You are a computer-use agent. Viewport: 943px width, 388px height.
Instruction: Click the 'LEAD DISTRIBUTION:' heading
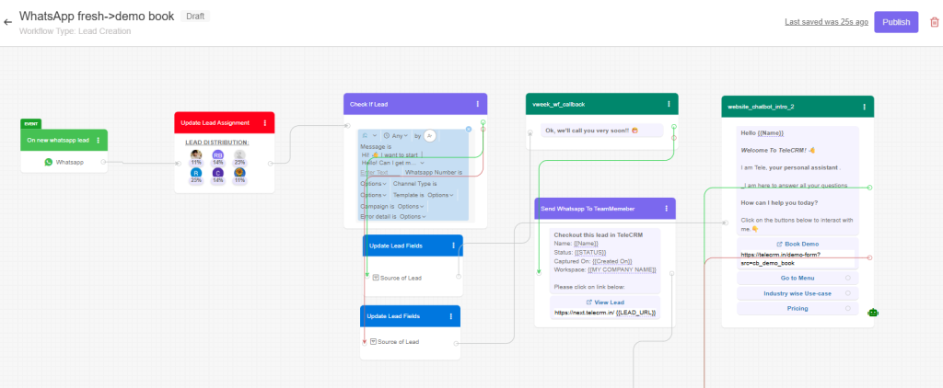(217, 143)
